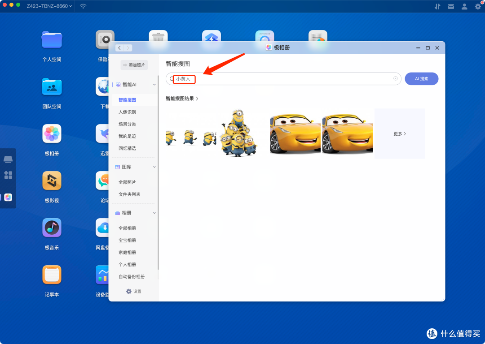
Task: Launch the 极影视 desktop app
Action: [x=52, y=181]
